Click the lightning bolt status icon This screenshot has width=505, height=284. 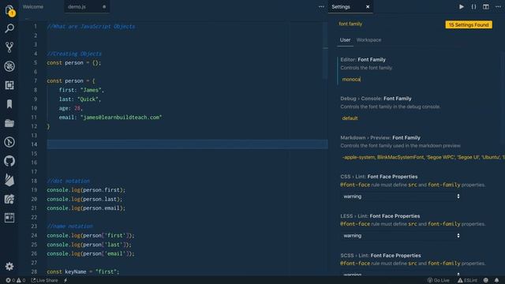tap(65, 281)
